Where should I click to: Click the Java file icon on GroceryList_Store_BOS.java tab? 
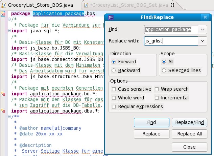coord(3,5)
